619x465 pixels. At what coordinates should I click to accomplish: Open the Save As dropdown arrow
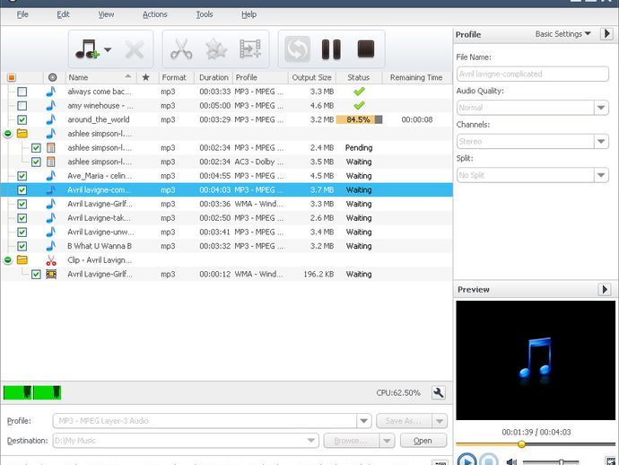440,421
